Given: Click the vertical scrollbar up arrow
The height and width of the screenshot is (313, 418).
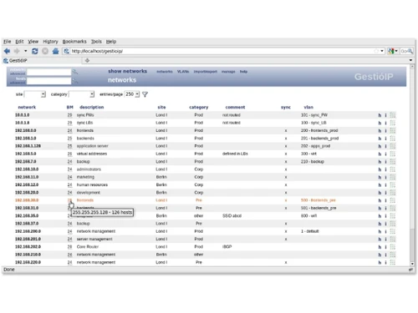Looking at the screenshot, I should [412, 67].
